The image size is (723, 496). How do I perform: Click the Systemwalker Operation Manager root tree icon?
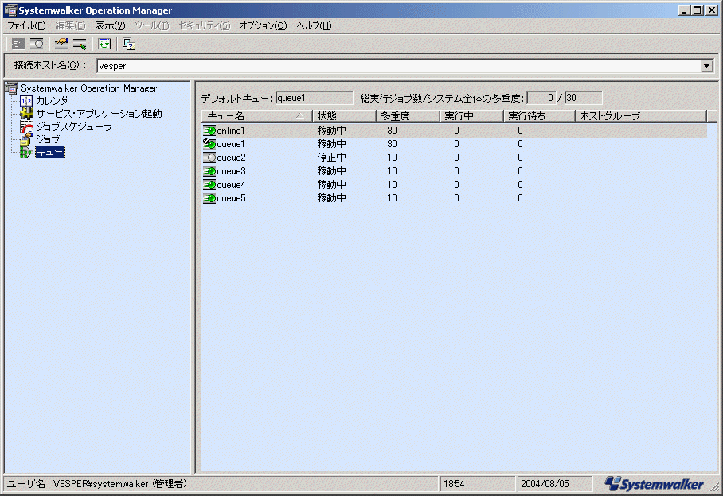coord(11,88)
